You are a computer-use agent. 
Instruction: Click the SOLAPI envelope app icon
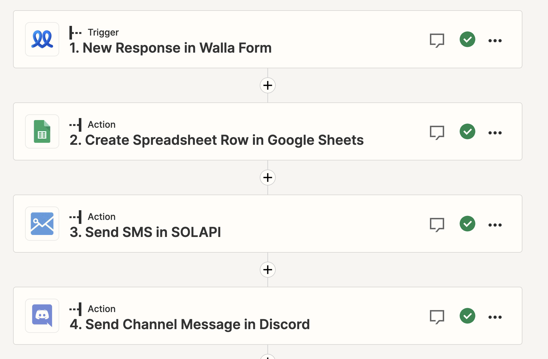click(42, 224)
